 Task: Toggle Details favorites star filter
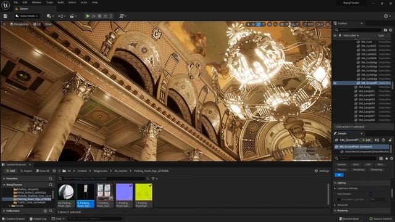click(x=386, y=158)
